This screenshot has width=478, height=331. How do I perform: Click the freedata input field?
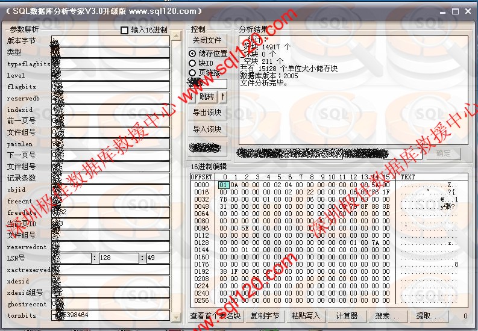(x=110, y=212)
